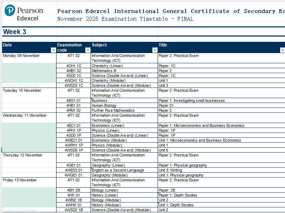Select the Physics (Modular) subject cell

click(x=124, y=145)
